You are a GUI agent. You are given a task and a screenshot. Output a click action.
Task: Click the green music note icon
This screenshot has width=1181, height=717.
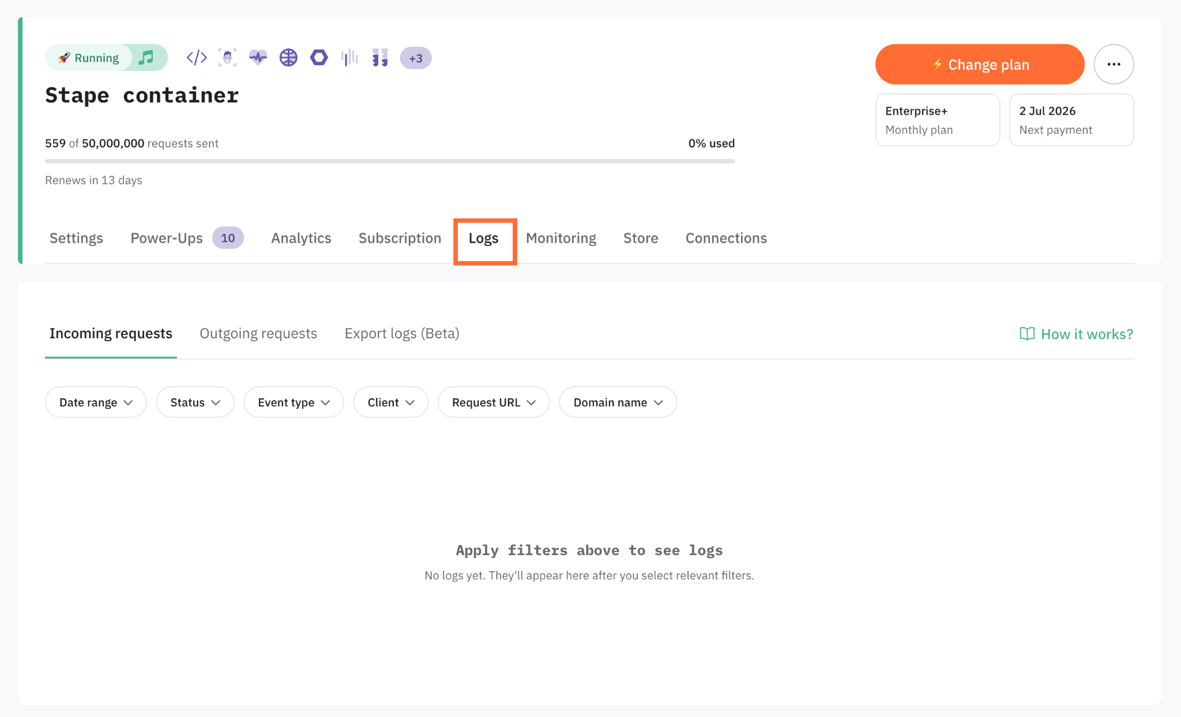146,58
